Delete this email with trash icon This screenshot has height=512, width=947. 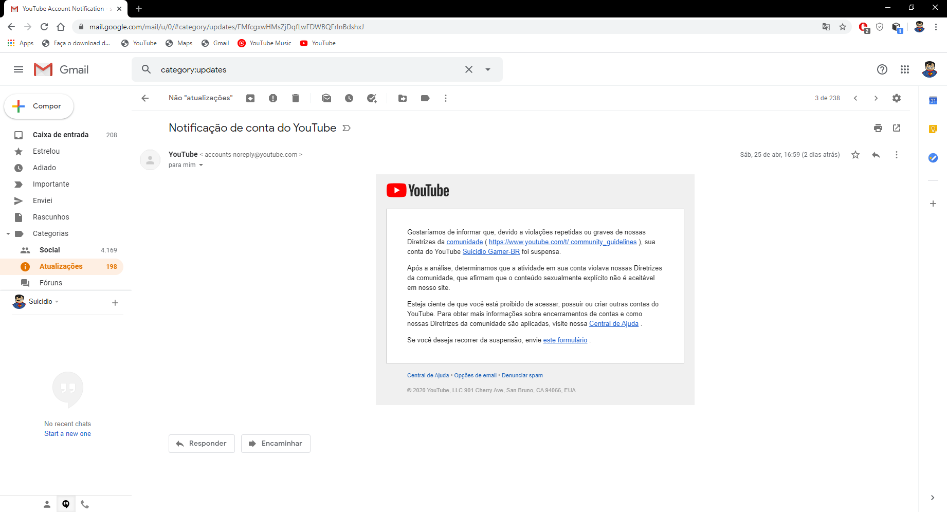point(296,98)
